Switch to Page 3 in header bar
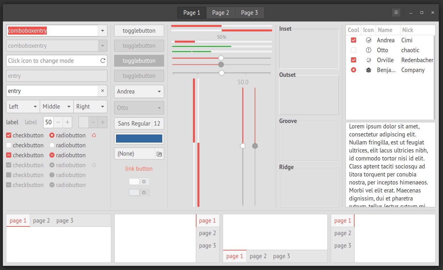 pyautogui.click(x=249, y=12)
